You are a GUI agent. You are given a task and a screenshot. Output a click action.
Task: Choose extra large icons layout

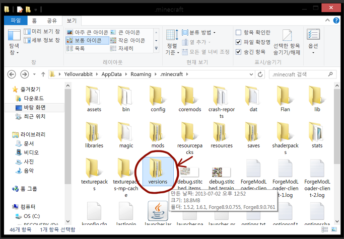point(87,32)
